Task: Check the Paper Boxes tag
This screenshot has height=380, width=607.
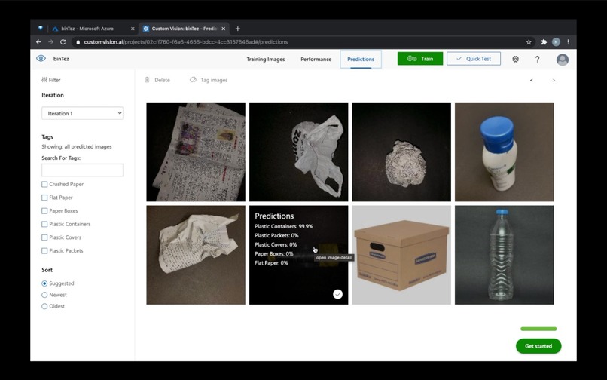Action: click(x=44, y=211)
